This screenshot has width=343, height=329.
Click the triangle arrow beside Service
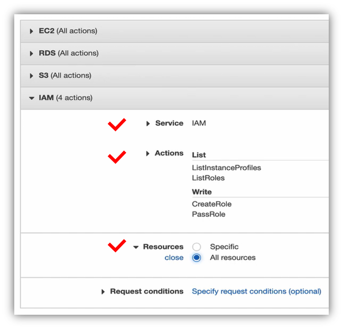pyautogui.click(x=148, y=124)
